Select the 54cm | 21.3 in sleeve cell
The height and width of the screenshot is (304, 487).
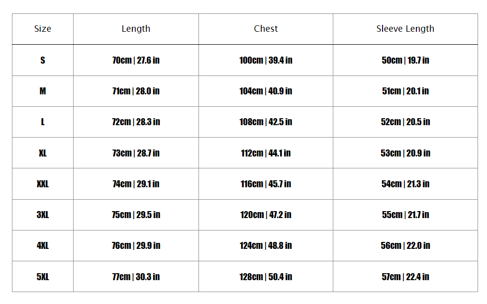pyautogui.click(x=405, y=184)
